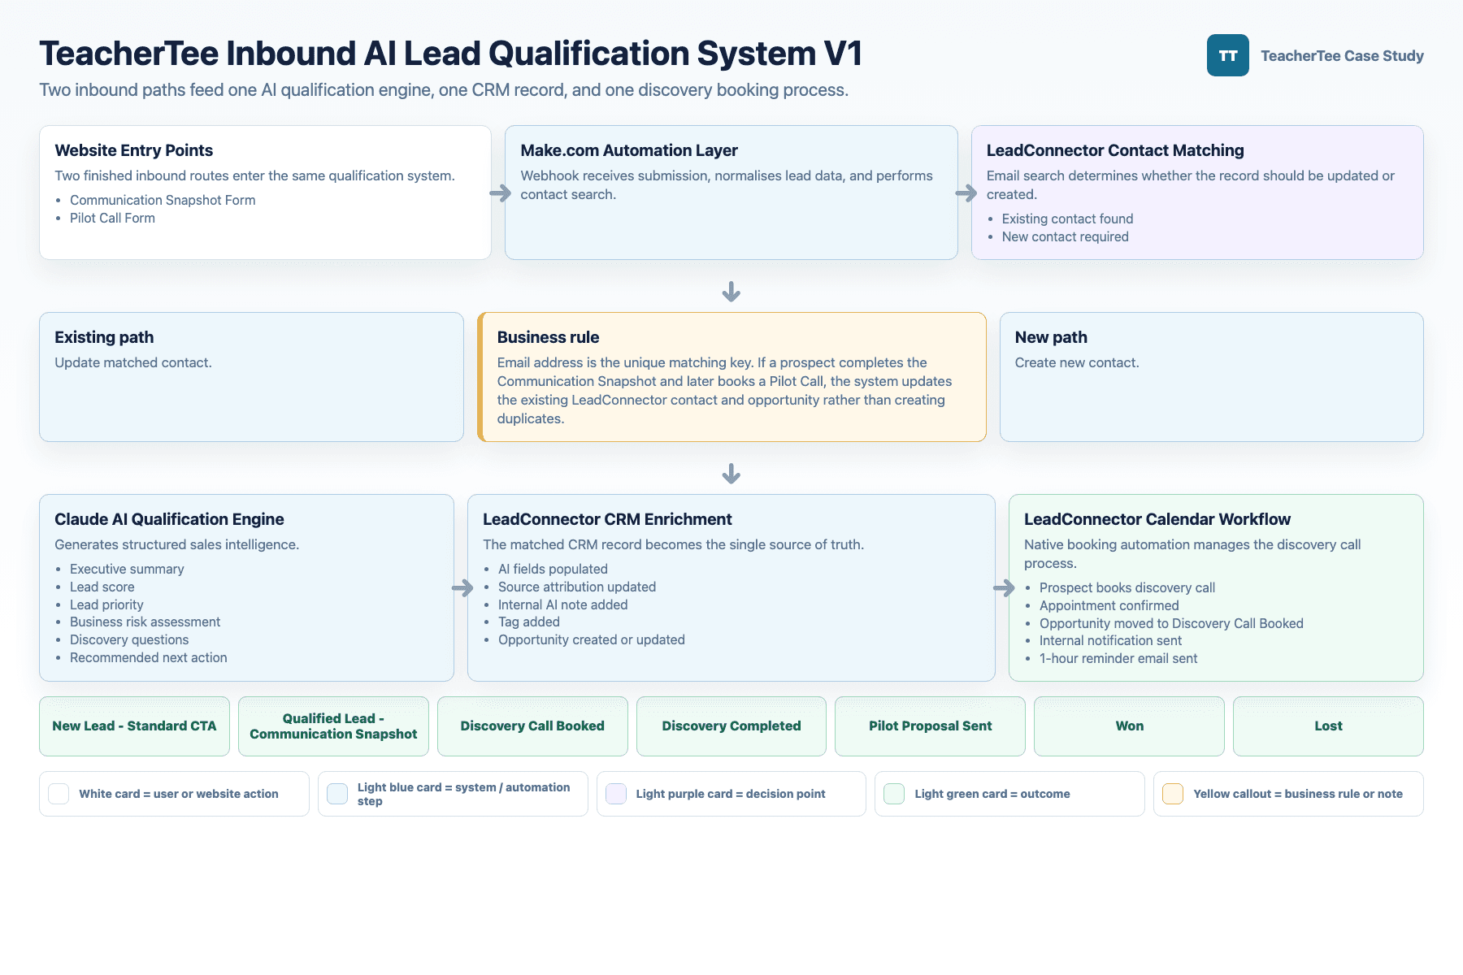Click the Executive summary bullet
Screen dimensions: 1463x975
(127, 569)
